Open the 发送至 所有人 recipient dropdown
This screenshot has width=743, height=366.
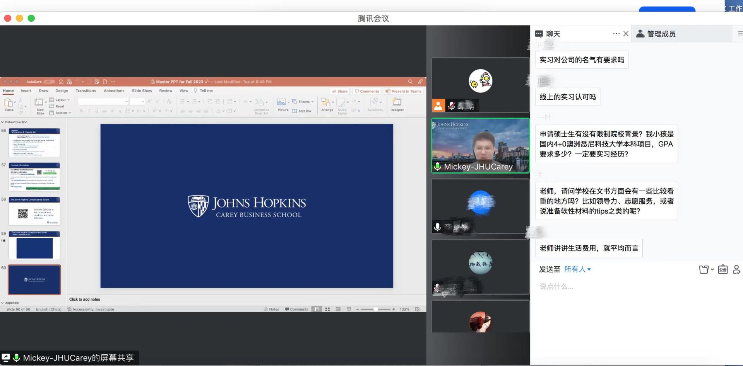pos(577,269)
